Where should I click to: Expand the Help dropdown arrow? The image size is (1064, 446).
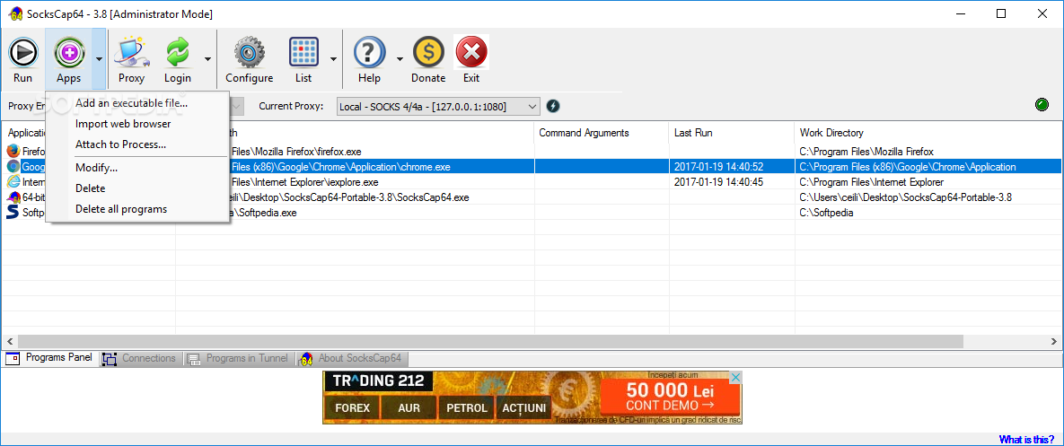tap(399, 59)
